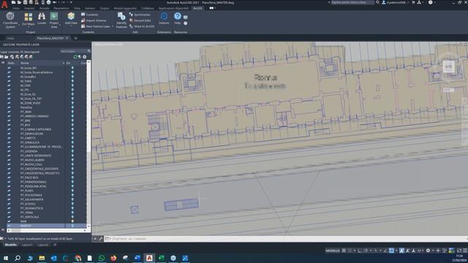This screenshot has width=468, height=263.
Task: Open the Excel taskbar icon
Action: coord(161,258)
